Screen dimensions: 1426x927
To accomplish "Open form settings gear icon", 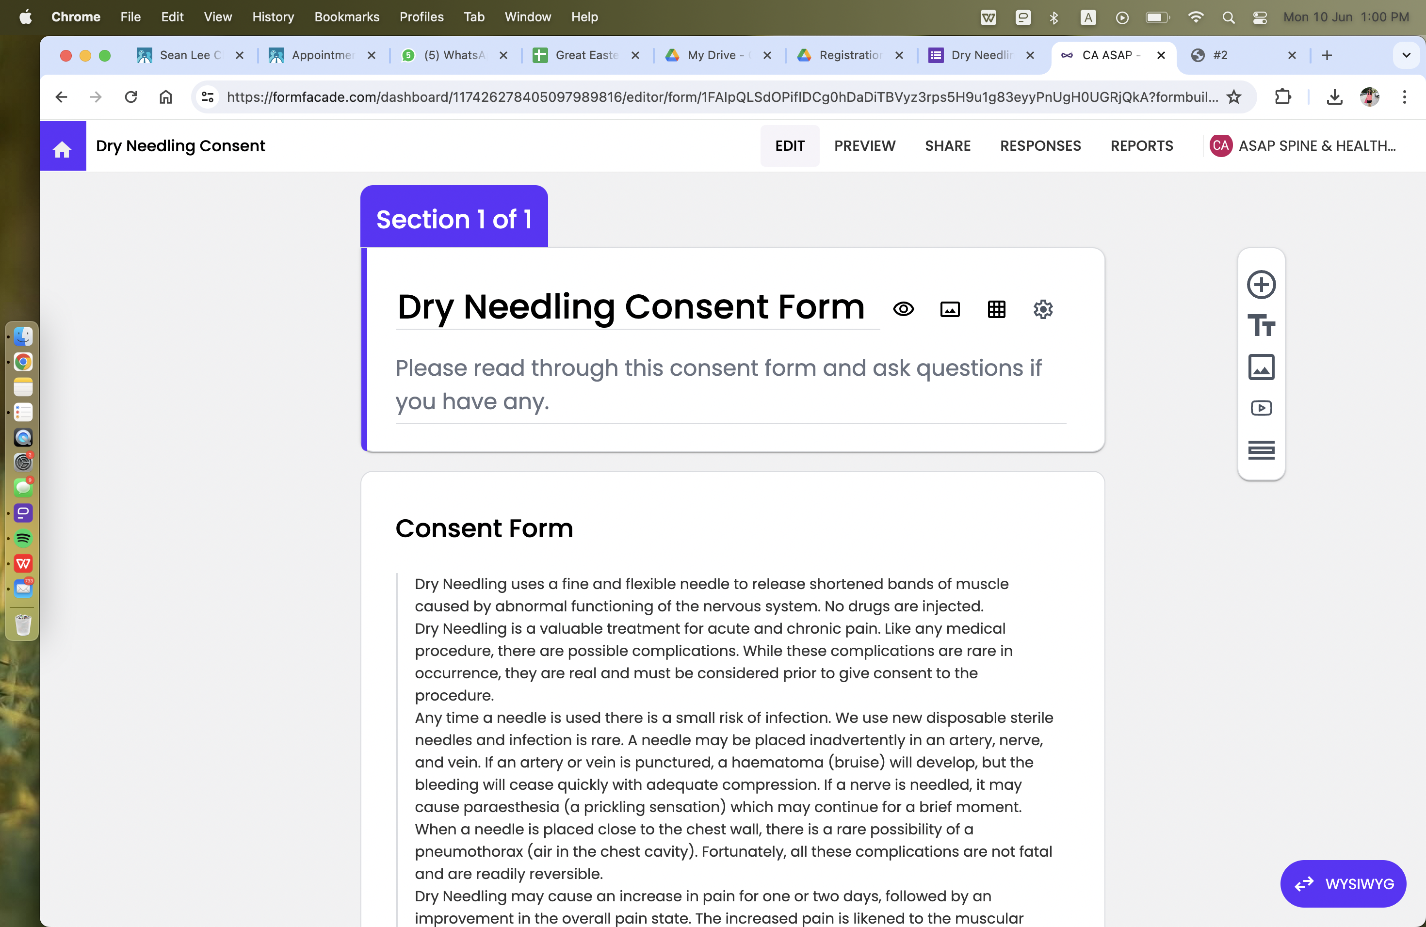I will click(1042, 309).
